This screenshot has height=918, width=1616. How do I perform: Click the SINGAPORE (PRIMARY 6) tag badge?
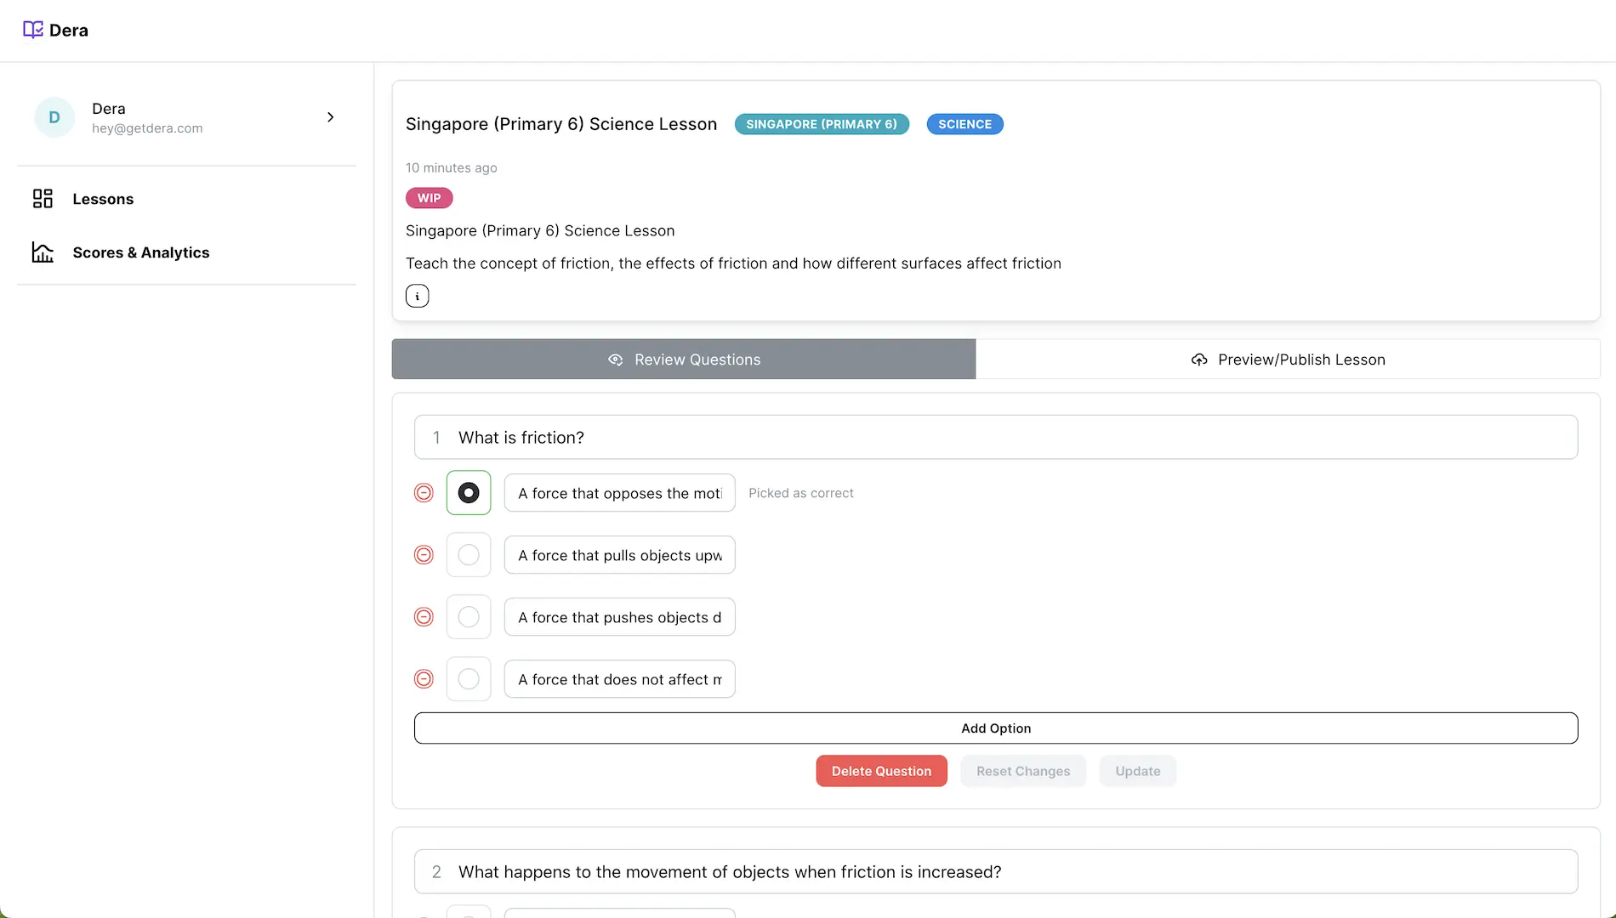click(822, 124)
